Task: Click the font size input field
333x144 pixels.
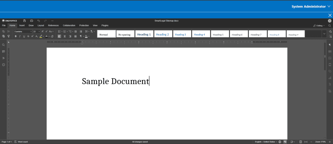Action: 34,32
